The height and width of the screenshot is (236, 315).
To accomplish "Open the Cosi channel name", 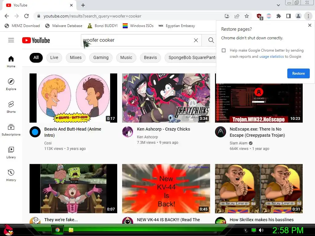I will pos(48,143).
